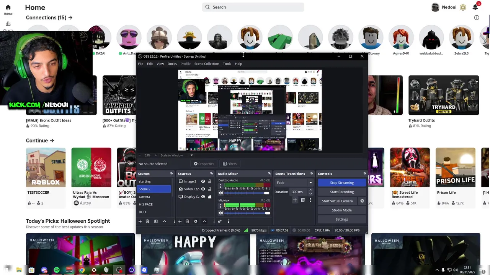The height and width of the screenshot is (275, 490).
Task: Click Stop Streaming button
Action: [342, 183]
